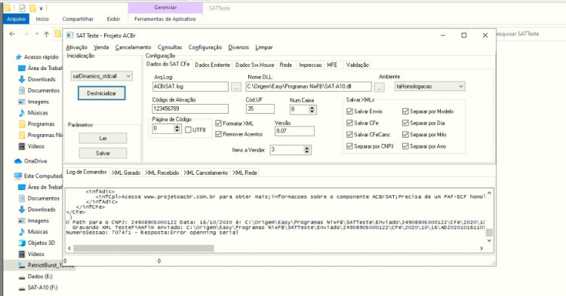Click the Versão input field
The width and height of the screenshot is (566, 296).
click(294, 131)
